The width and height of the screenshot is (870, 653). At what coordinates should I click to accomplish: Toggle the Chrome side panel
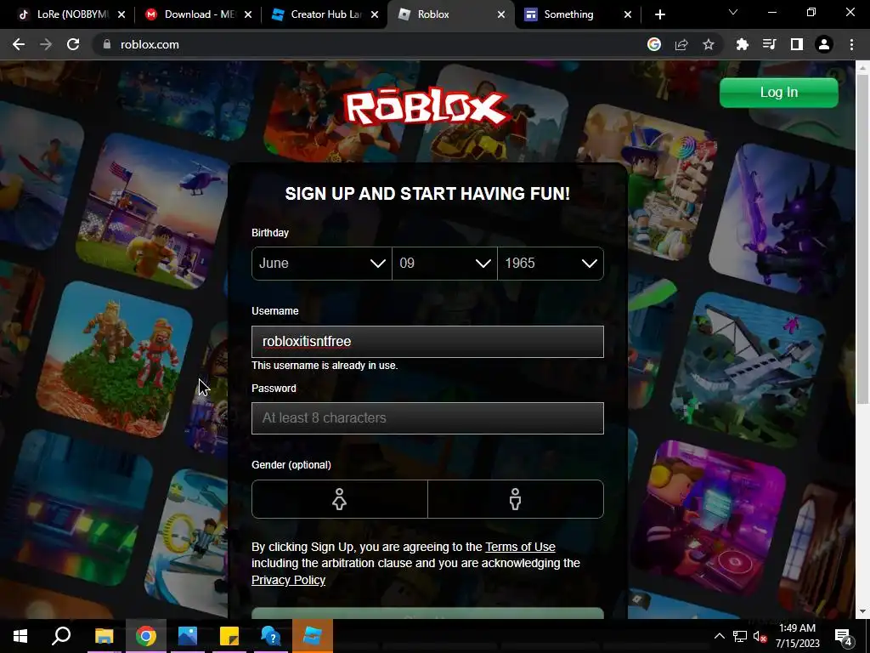pos(797,44)
